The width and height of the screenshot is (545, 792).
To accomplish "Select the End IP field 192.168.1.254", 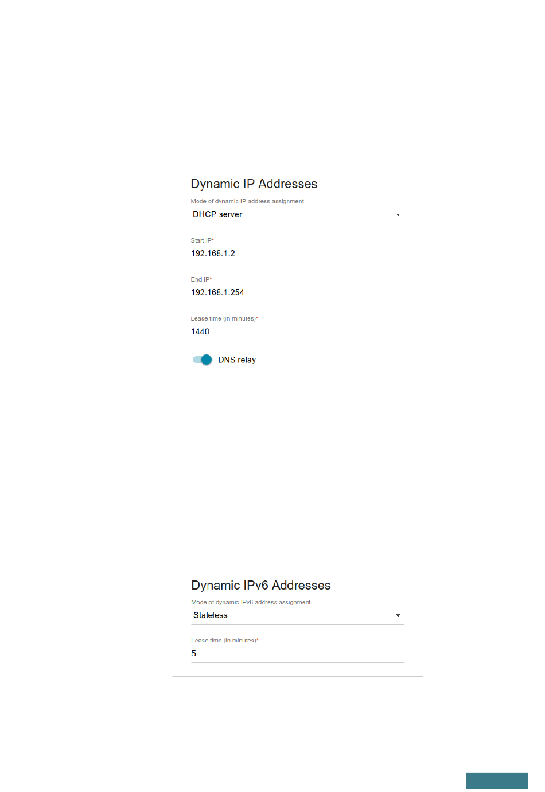I will (297, 292).
